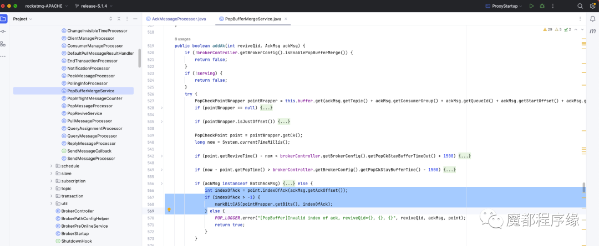599x246 pixels.
Task: Click the 29 warnings indicator
Action: (x=547, y=29)
